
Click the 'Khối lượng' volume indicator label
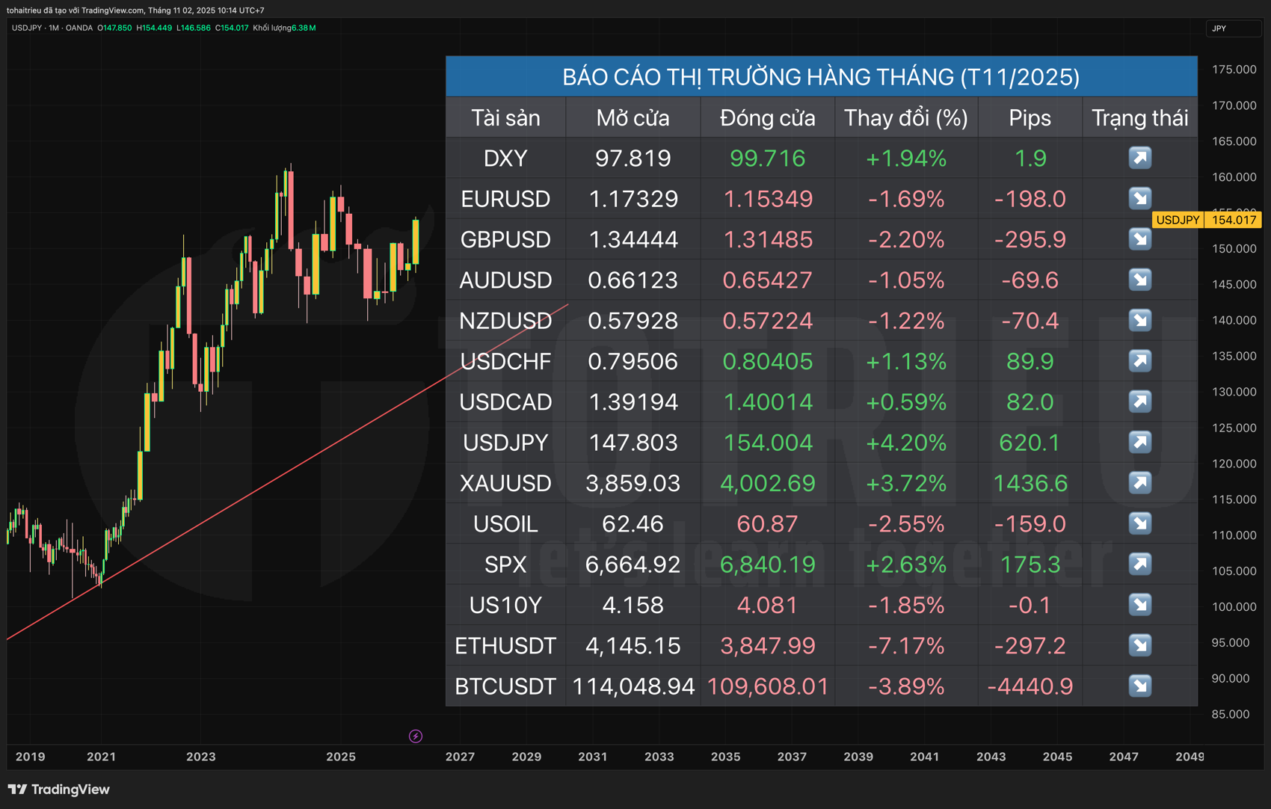coord(271,28)
